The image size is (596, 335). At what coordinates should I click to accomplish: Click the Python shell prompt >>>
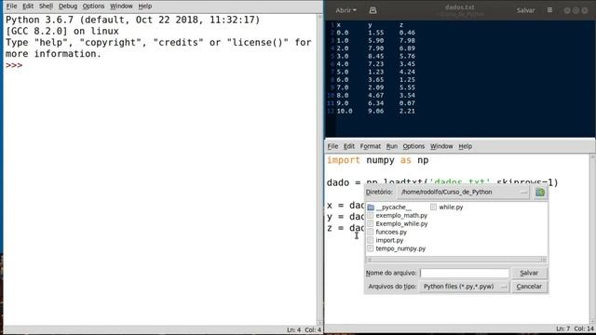[14, 65]
